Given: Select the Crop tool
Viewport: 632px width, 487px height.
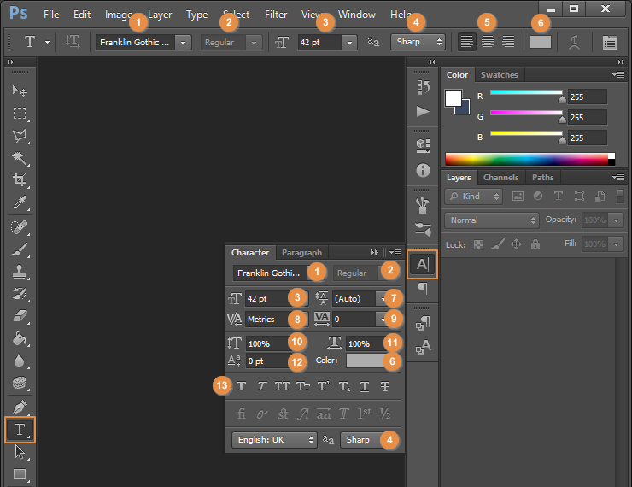Looking at the screenshot, I should point(20,179).
